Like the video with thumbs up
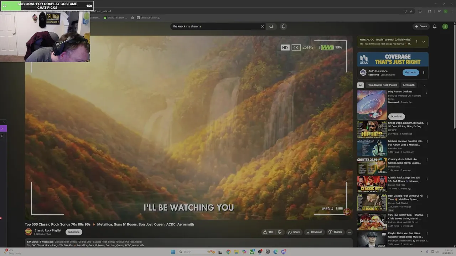This screenshot has width=456, height=256. click(x=268, y=232)
